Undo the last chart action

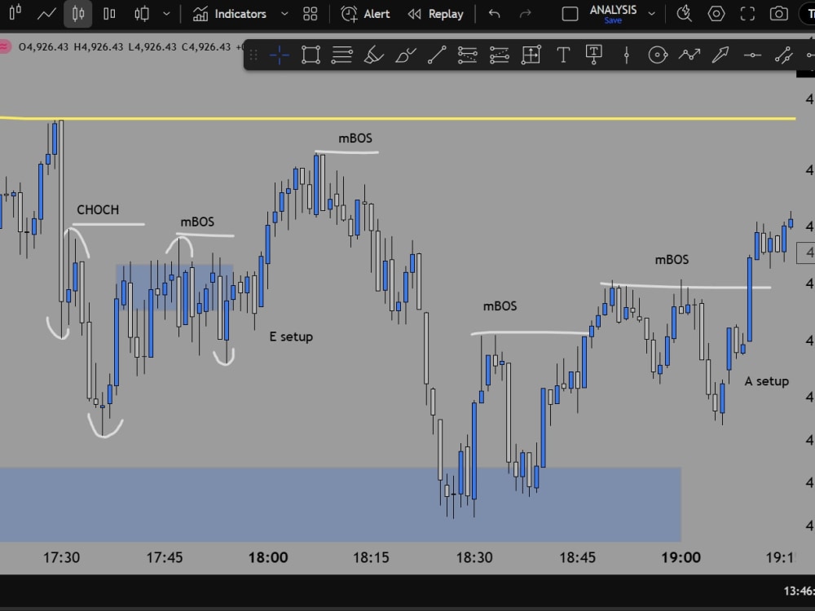[495, 14]
